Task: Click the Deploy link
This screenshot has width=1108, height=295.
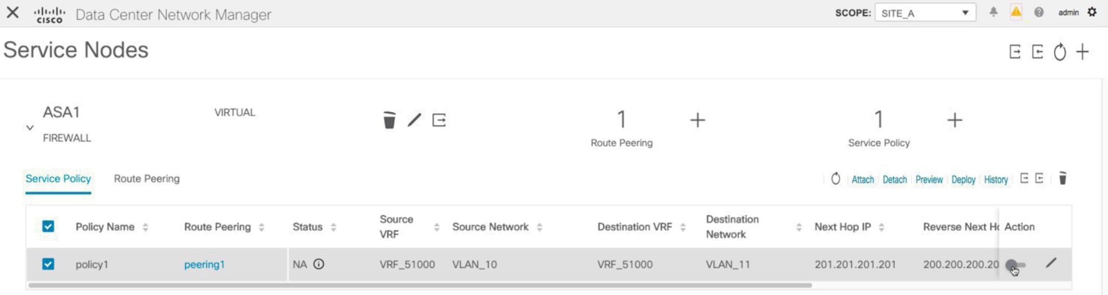Action: point(963,179)
